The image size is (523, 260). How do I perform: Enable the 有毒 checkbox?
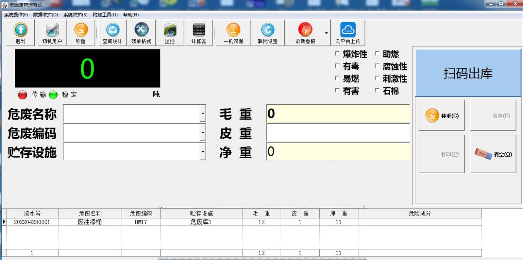tap(337, 66)
